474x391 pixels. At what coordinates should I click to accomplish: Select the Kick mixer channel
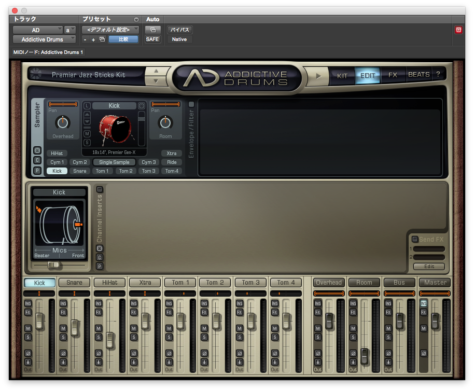[39, 283]
